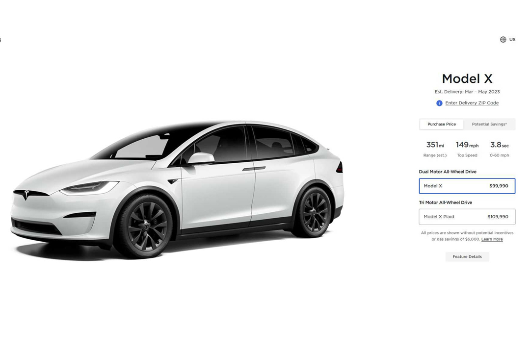Open the Learn More link
The image size is (530, 353).
point(492,239)
